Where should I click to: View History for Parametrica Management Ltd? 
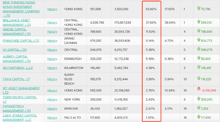[x=52, y=109]
